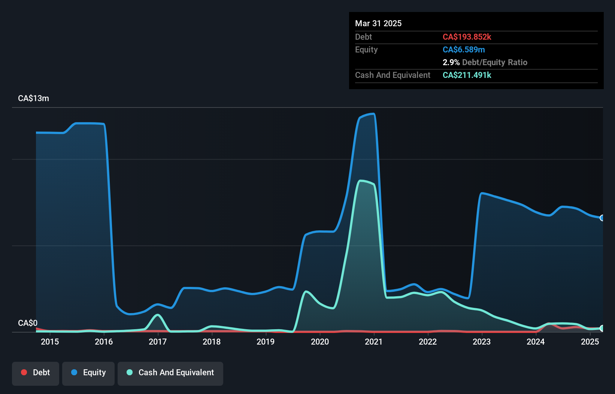Click the 2023 x-axis label
The image size is (615, 394).
[482, 342]
